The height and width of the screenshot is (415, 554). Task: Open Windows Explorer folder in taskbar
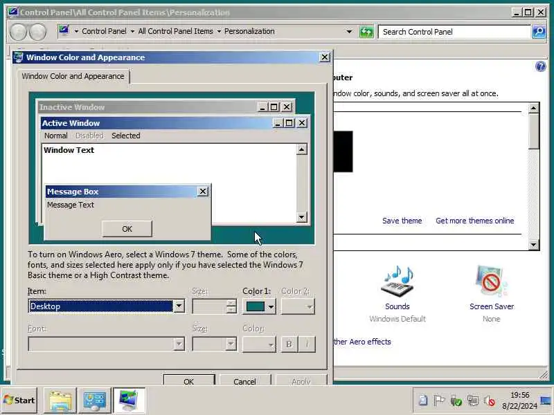60,400
